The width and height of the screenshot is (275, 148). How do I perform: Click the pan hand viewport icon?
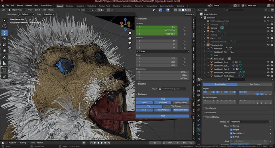130,38
